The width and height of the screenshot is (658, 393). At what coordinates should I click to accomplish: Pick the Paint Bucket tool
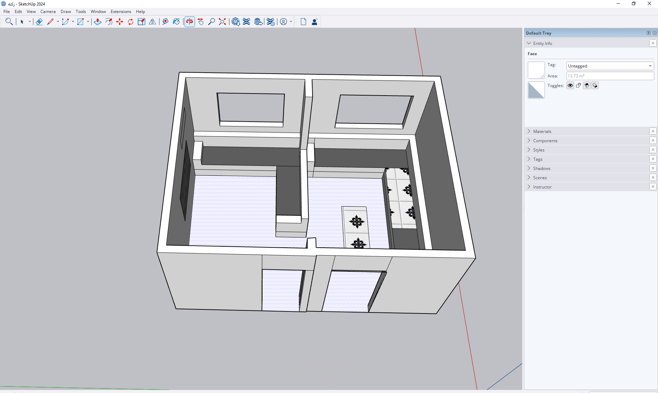coord(176,22)
